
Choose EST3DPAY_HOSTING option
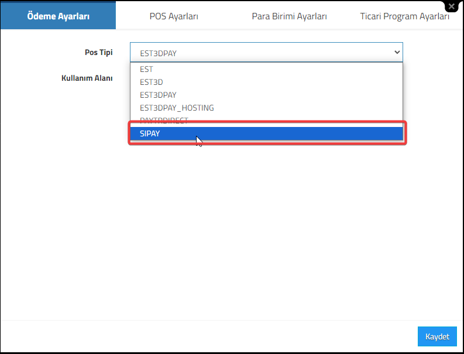point(266,108)
